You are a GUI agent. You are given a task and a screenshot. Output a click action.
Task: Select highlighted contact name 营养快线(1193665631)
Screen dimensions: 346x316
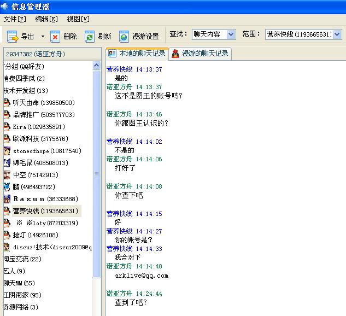(x=47, y=211)
